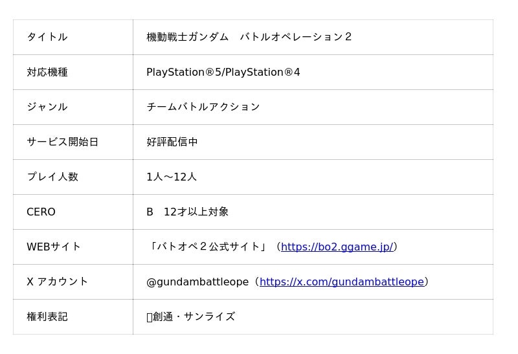
Task: Click the X アカウント label cell
Action: [58, 282]
